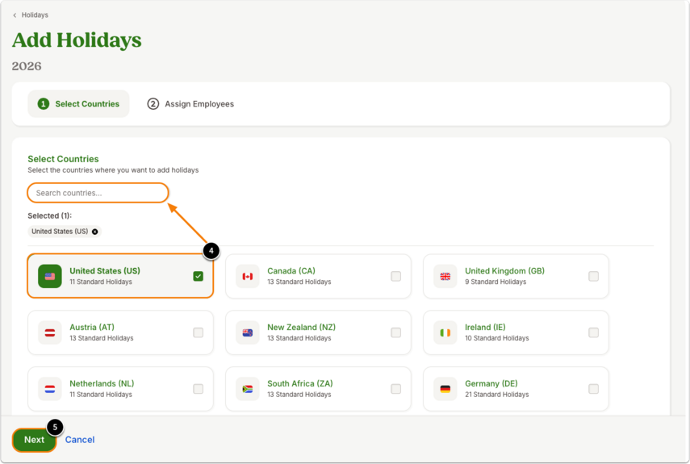Click the New Zealand flag icon

click(248, 332)
